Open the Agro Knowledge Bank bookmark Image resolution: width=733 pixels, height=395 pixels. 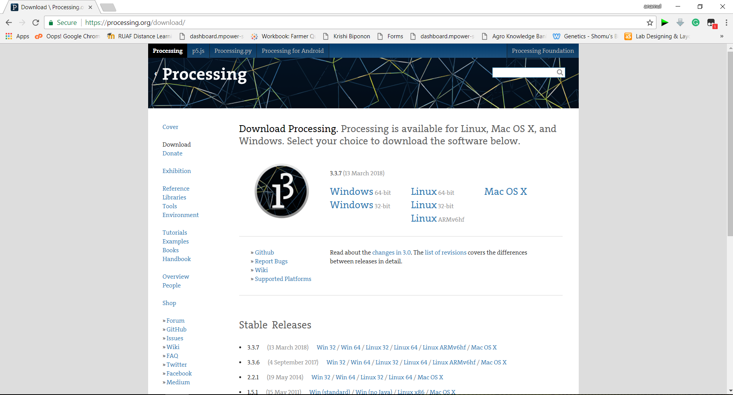[514, 36]
